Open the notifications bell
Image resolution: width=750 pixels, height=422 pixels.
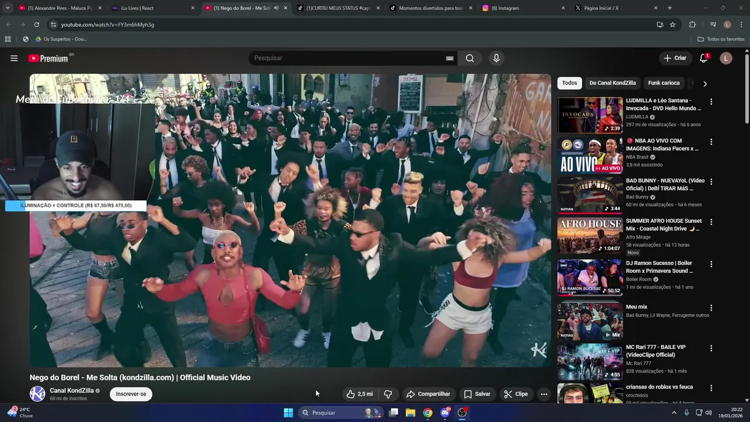(x=704, y=58)
